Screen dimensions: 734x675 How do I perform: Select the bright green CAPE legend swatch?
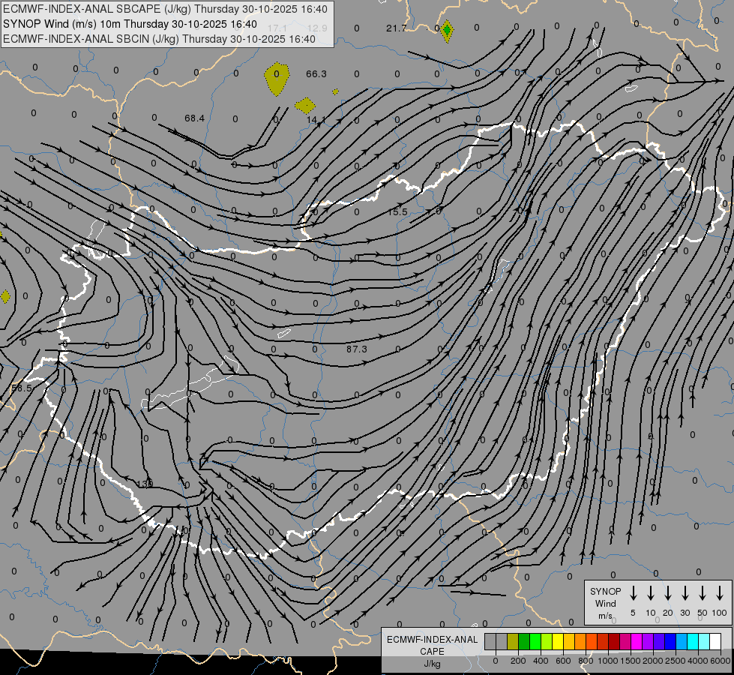pos(535,641)
